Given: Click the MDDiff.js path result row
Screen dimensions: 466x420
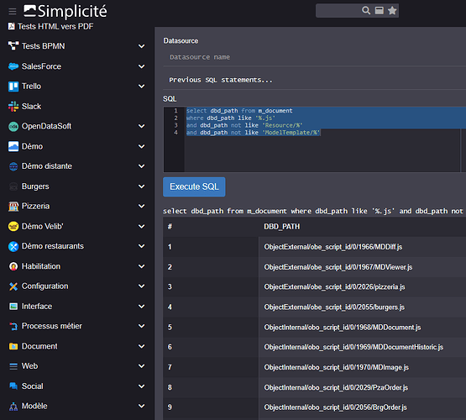Looking at the screenshot, I should click(314, 247).
